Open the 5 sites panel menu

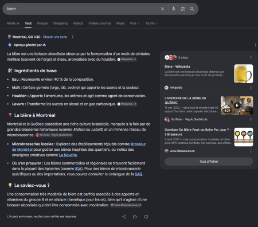pos(251,57)
